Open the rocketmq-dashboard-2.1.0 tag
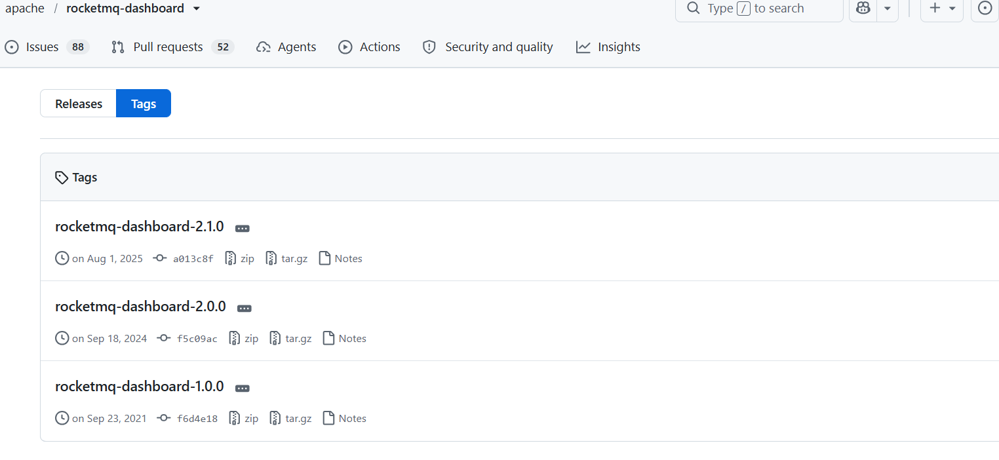The height and width of the screenshot is (460, 999). [140, 227]
